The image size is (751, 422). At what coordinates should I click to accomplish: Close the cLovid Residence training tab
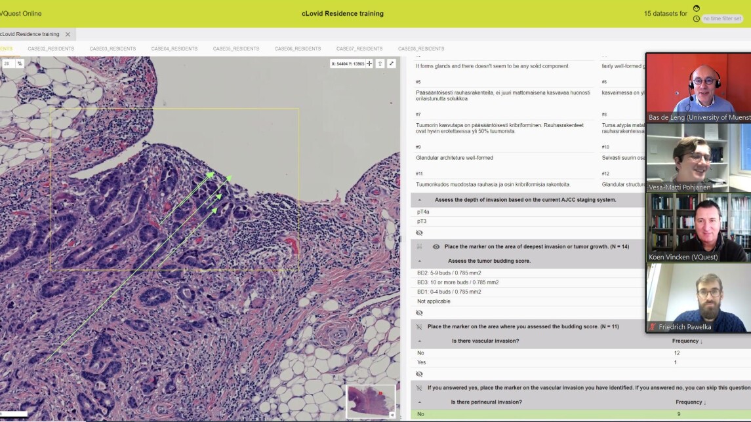(x=68, y=34)
